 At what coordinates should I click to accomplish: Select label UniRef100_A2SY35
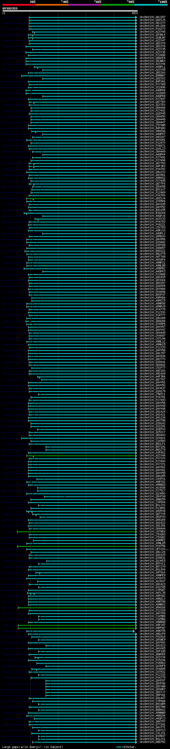point(152,49)
